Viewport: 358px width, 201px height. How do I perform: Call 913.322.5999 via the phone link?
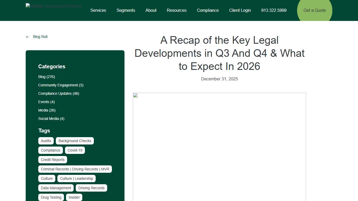pos(274,10)
